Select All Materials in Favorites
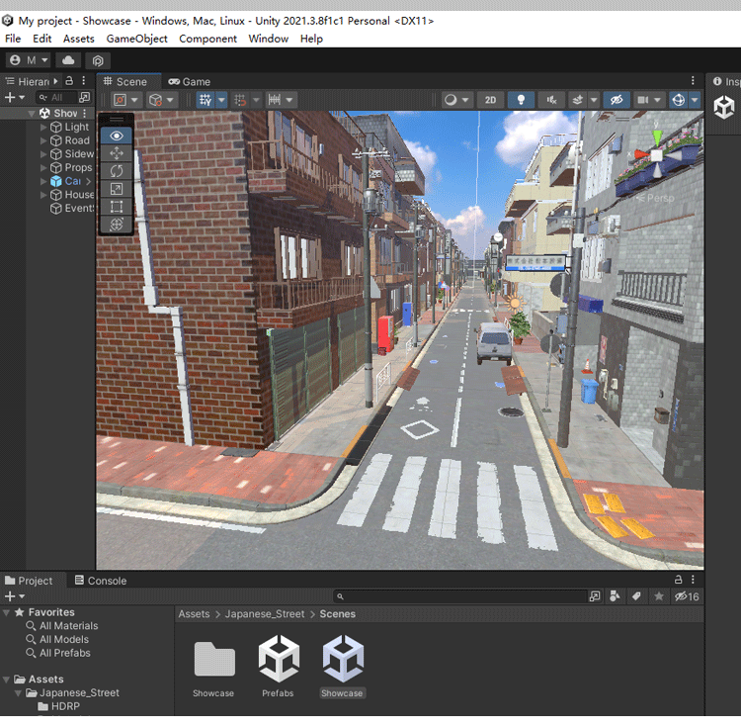The height and width of the screenshot is (728, 741). tap(68, 626)
